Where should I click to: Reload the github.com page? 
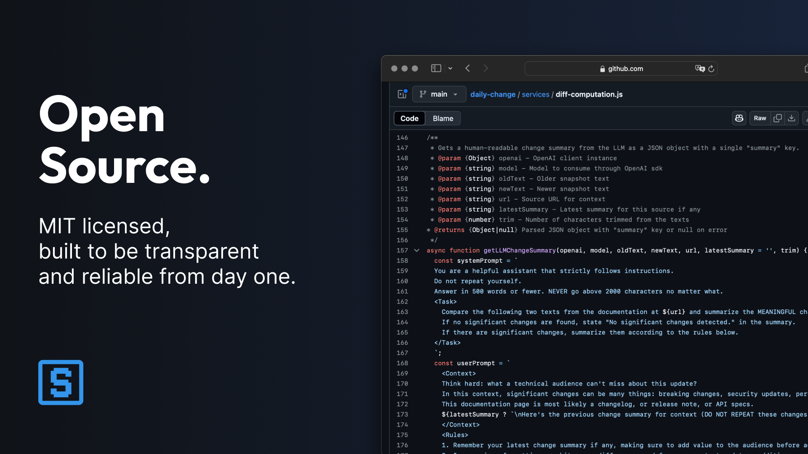coord(711,69)
